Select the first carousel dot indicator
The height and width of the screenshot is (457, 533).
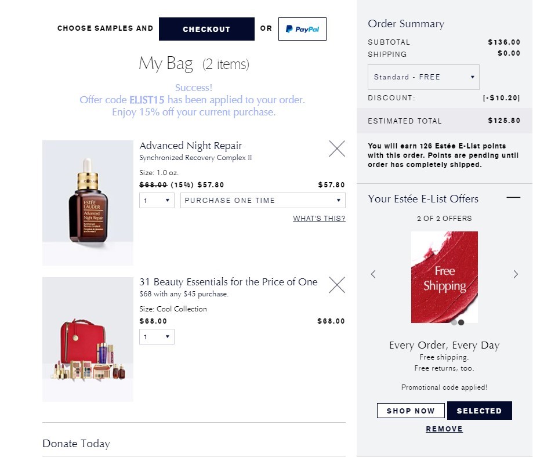point(454,322)
